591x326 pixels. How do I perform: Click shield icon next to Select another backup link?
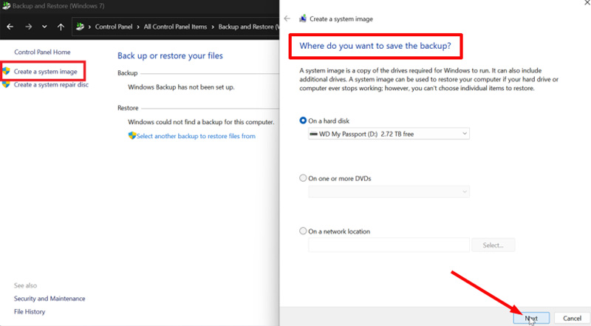point(132,136)
